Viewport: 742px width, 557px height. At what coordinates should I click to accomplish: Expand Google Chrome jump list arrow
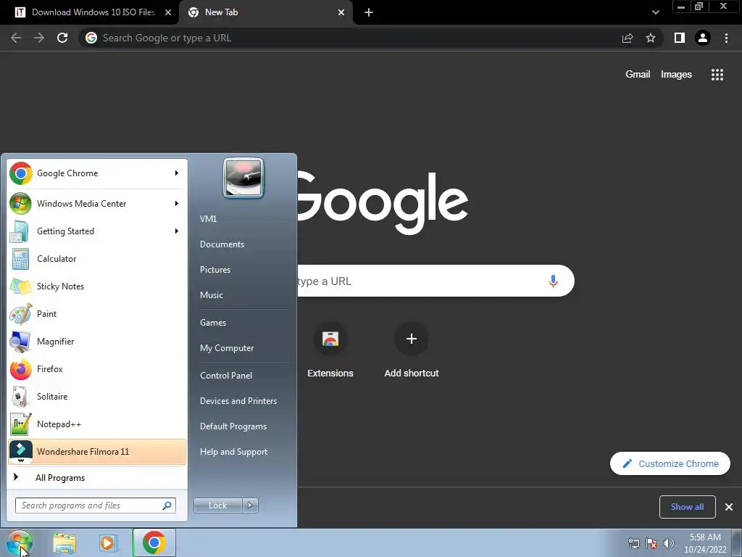tap(177, 173)
